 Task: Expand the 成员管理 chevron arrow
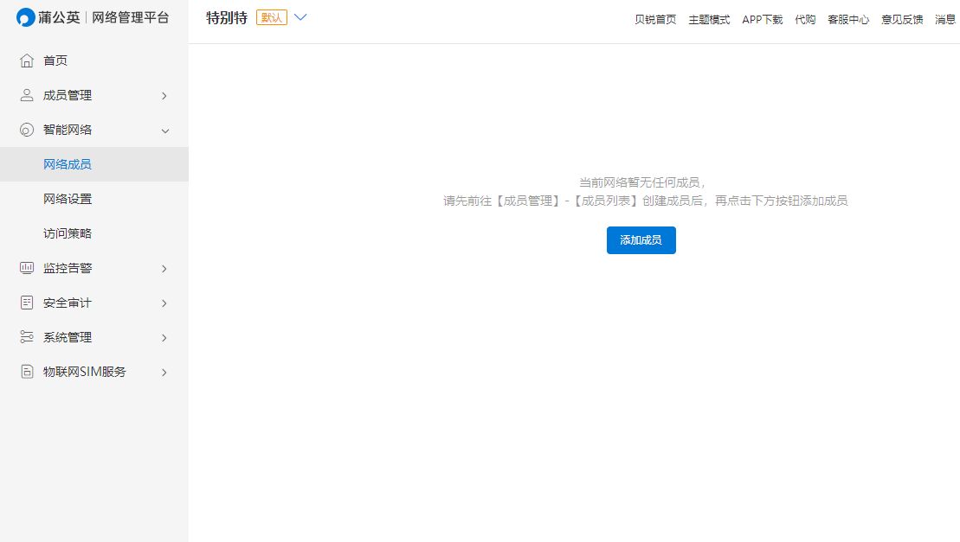tap(164, 96)
